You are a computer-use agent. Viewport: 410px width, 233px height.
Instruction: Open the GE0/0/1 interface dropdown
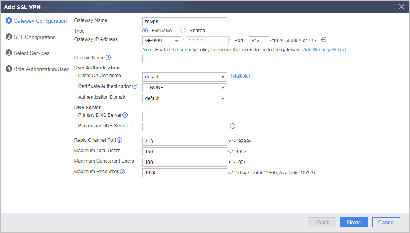[x=161, y=41]
